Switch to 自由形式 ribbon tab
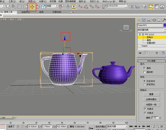 click(26, 12)
